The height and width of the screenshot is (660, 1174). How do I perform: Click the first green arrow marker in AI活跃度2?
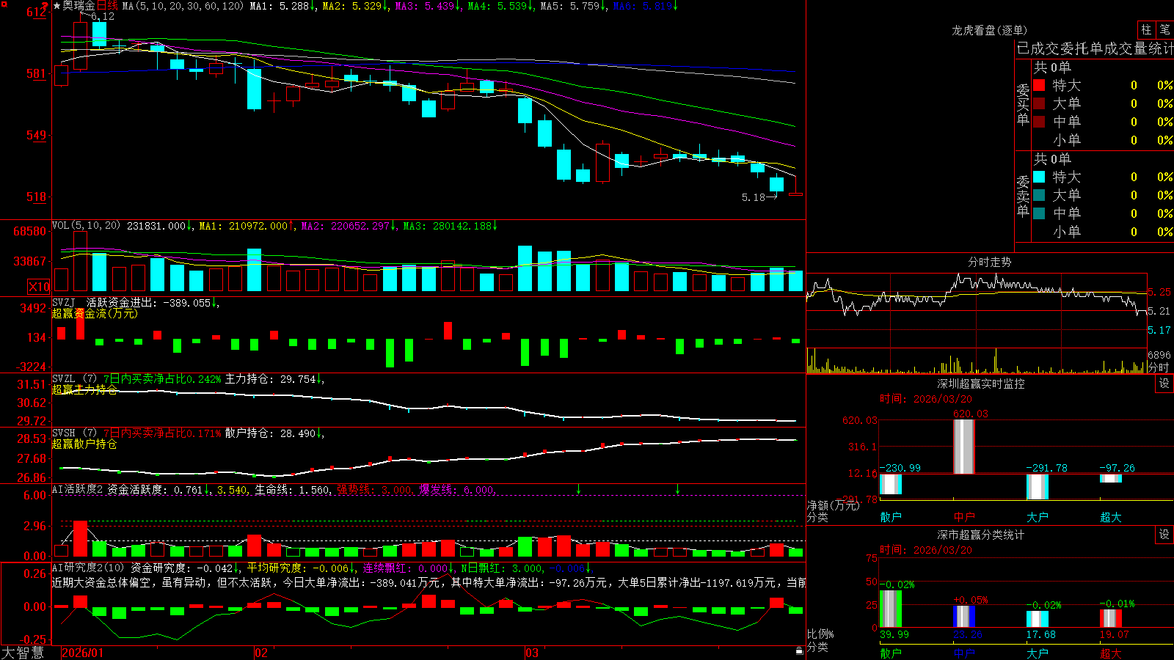[579, 489]
